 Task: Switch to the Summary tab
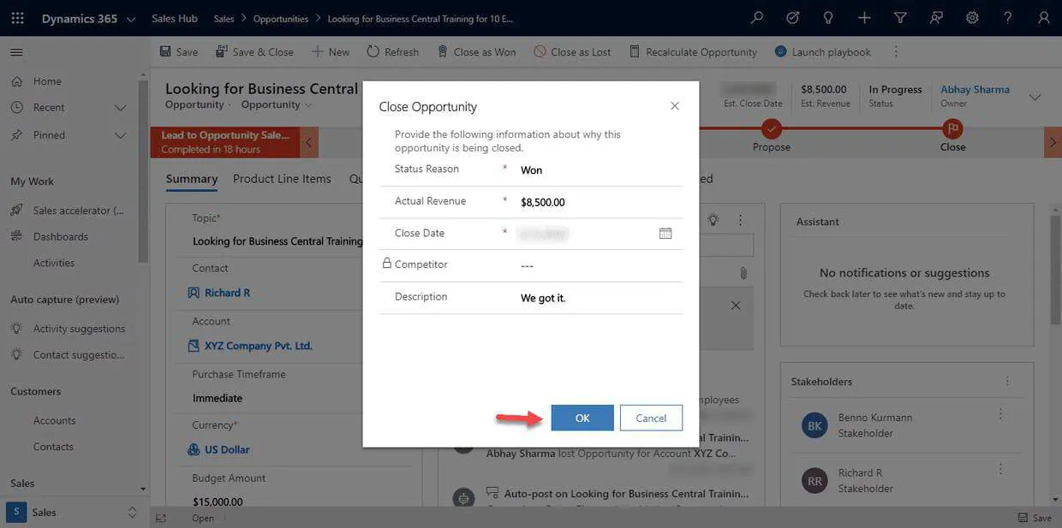point(192,179)
